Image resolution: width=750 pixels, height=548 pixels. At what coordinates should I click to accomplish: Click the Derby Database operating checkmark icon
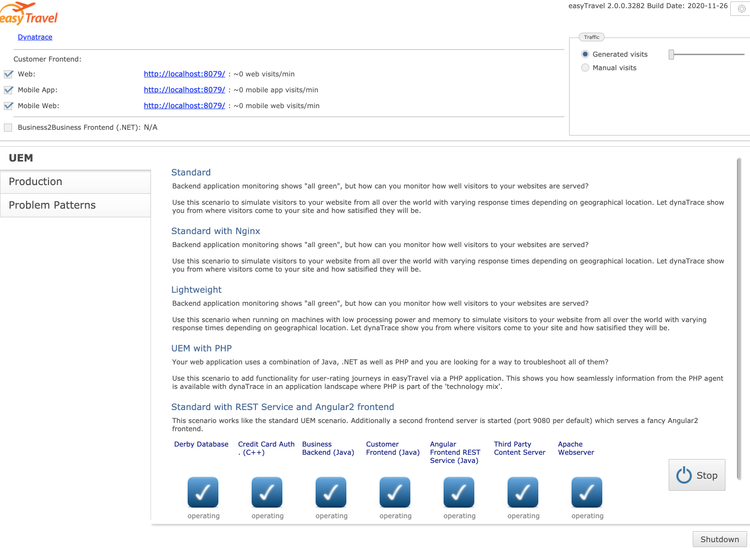tap(203, 492)
